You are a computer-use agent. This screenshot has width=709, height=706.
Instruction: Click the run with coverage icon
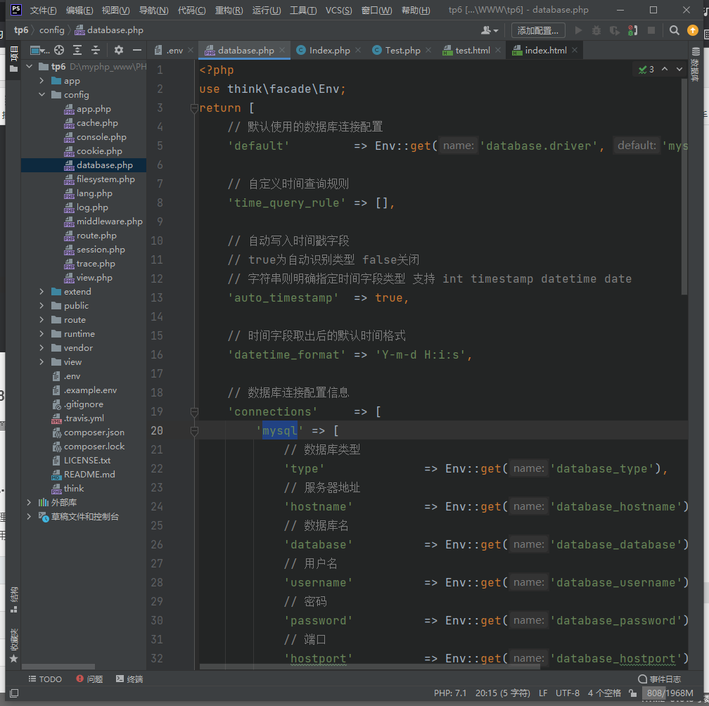614,30
